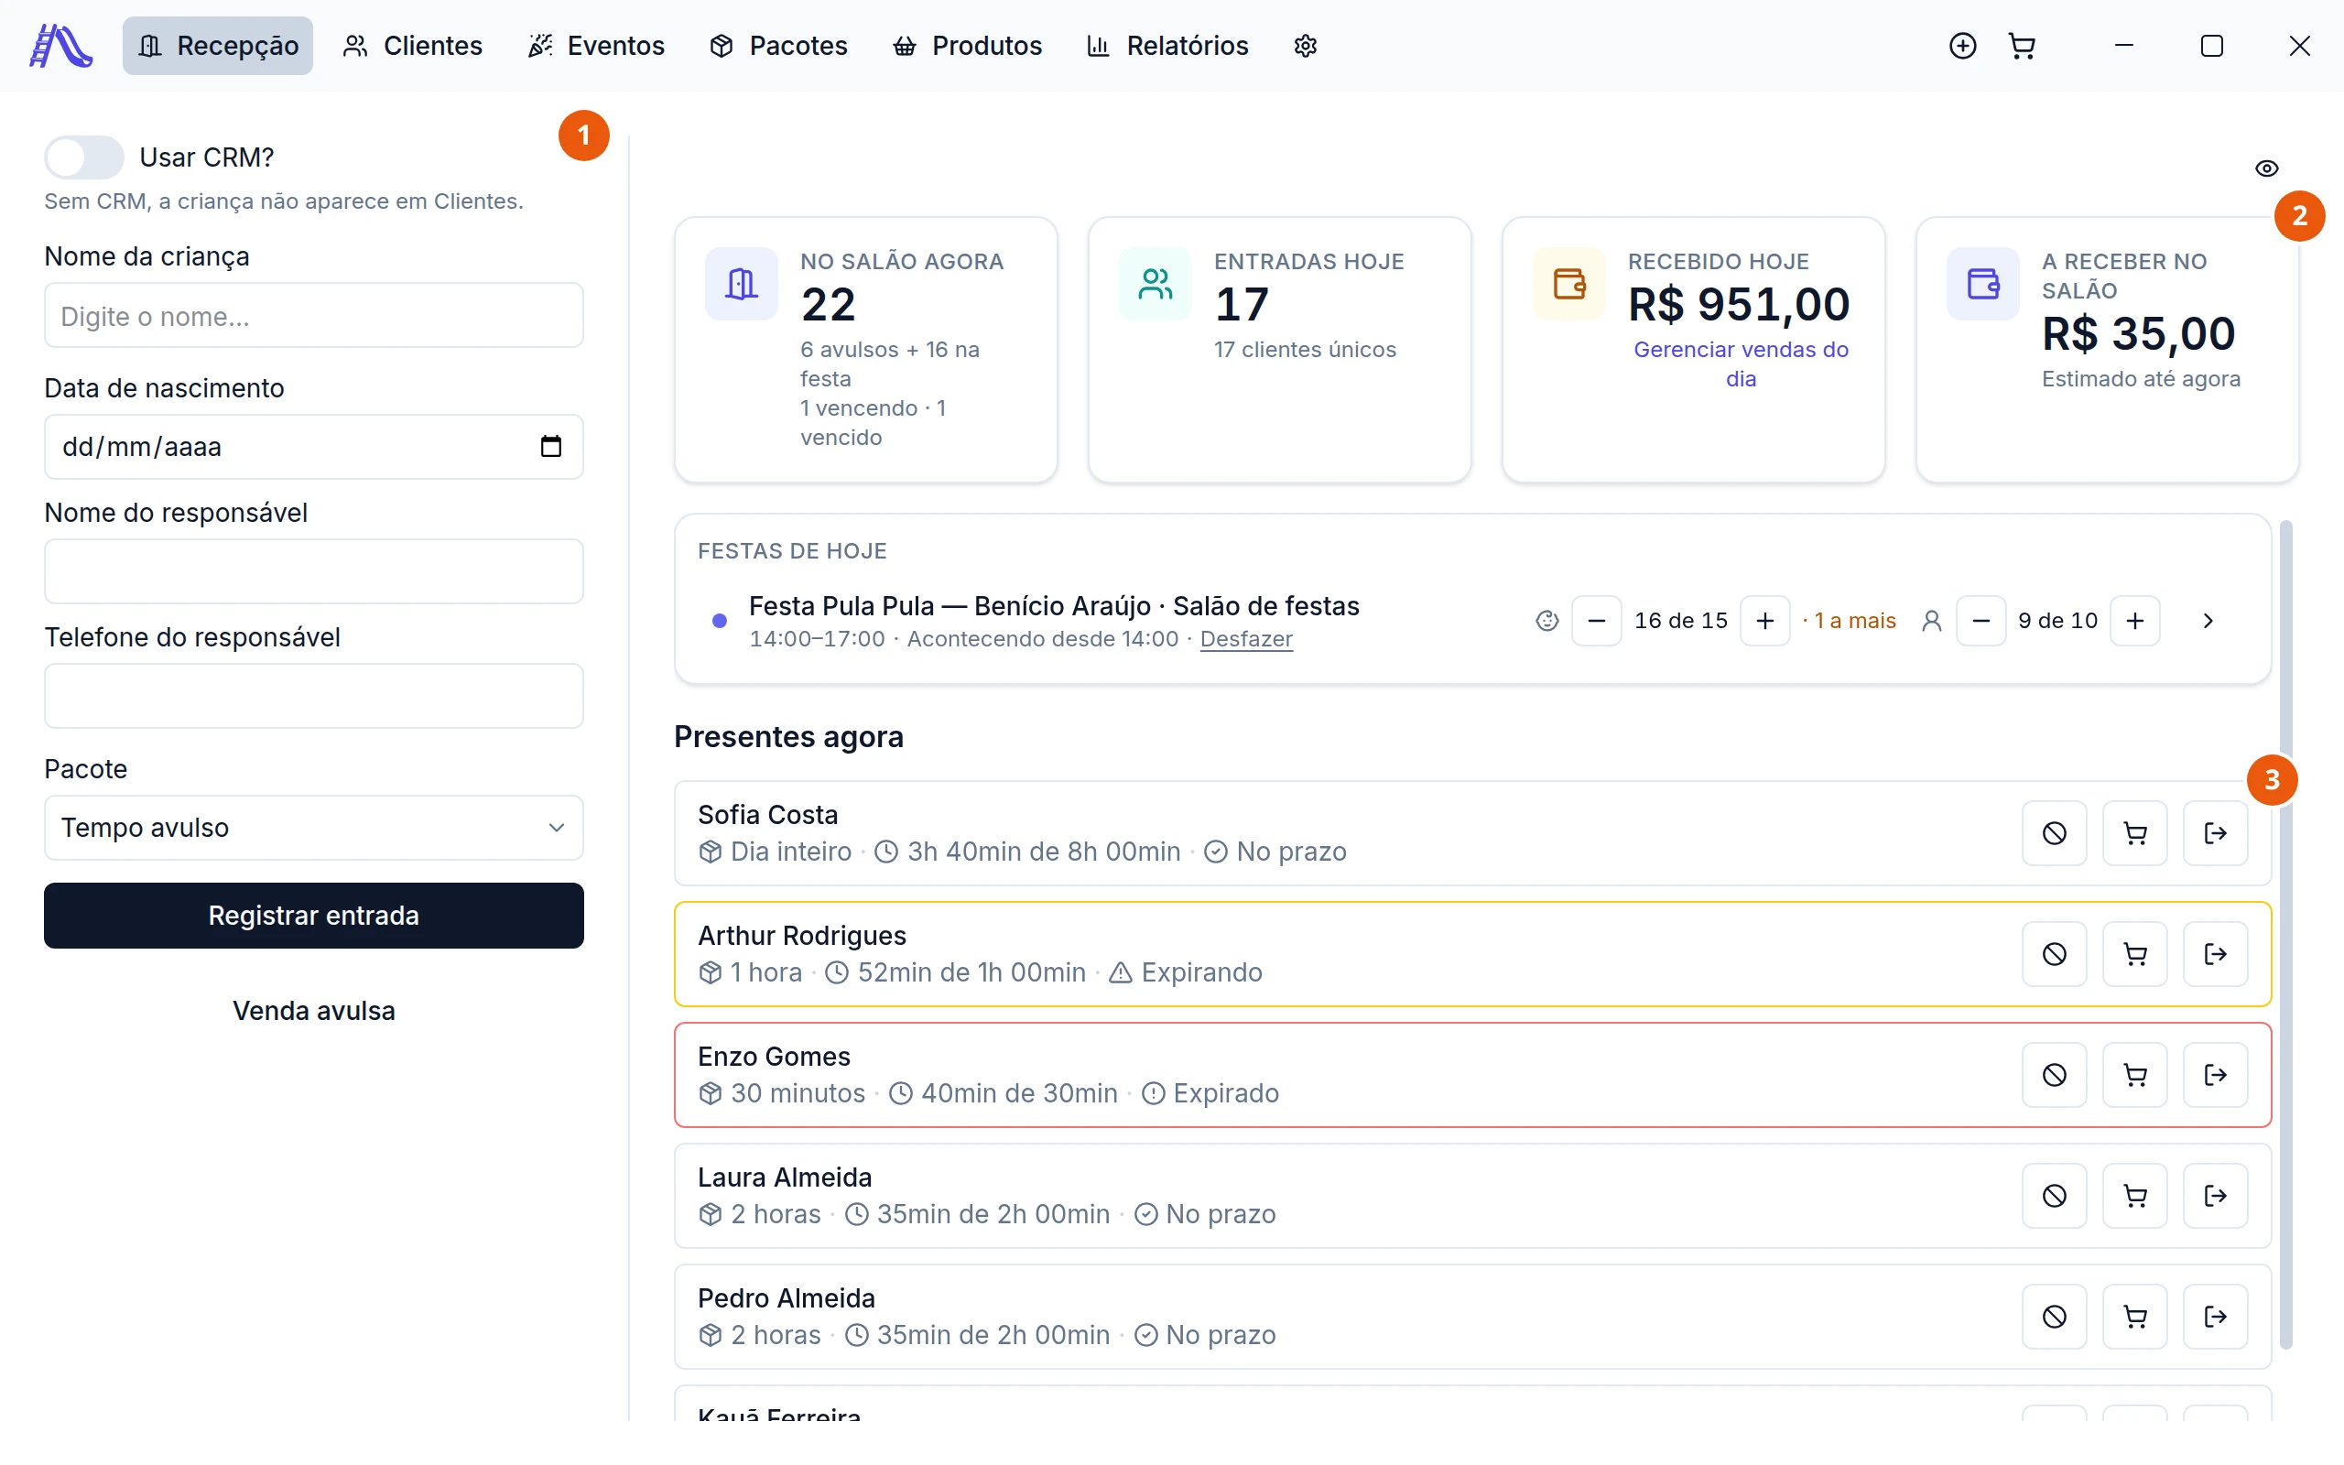Image resolution: width=2344 pixels, height=1465 pixels.
Task: Click block icon on Arthur Rodrigues row
Action: click(x=2054, y=954)
